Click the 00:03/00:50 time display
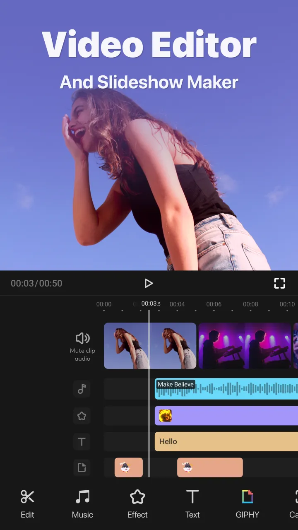This screenshot has height=530, width=298. (x=36, y=284)
